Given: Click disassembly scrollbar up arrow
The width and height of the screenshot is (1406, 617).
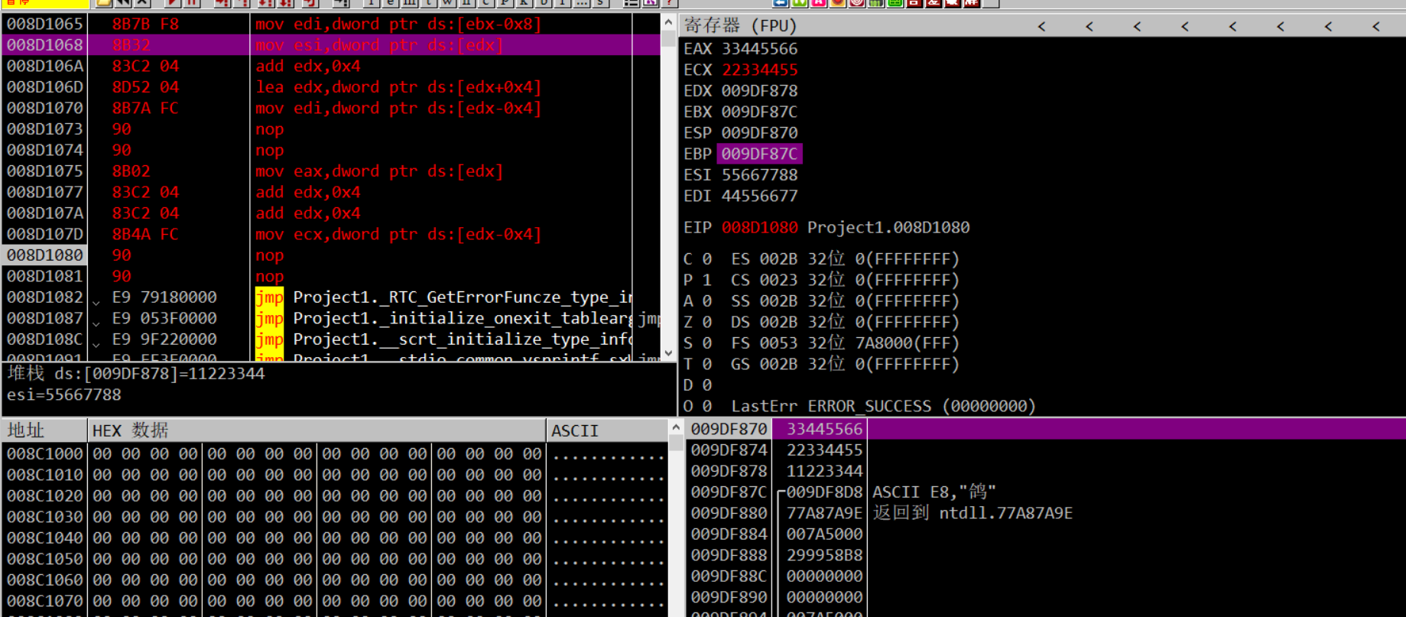Looking at the screenshot, I should [668, 22].
